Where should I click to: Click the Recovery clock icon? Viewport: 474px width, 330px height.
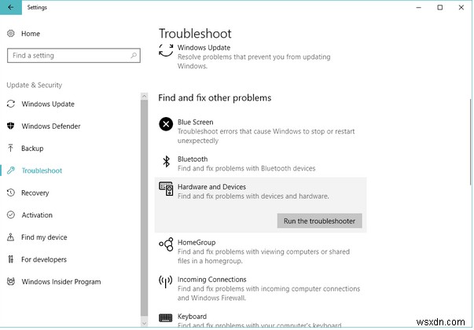(11, 192)
